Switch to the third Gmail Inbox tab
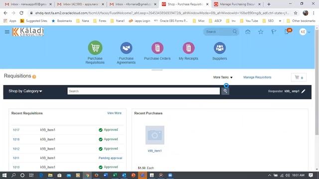319x179 pixels. pos(133,4)
